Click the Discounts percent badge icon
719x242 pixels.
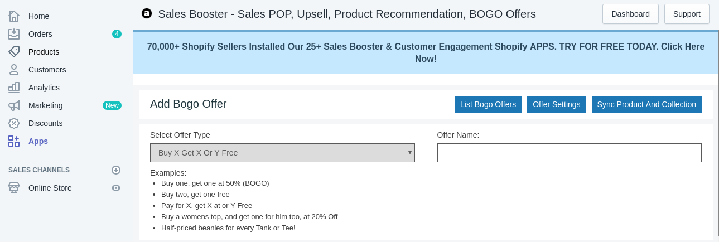(14, 123)
